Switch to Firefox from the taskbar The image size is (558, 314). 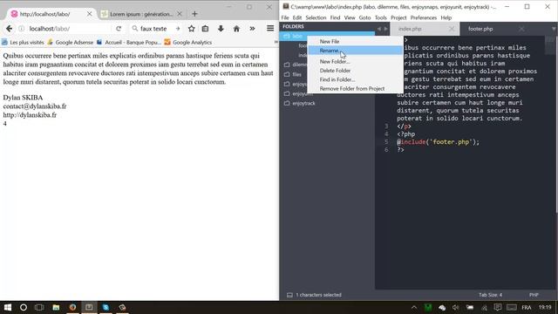pyautogui.click(x=72, y=307)
